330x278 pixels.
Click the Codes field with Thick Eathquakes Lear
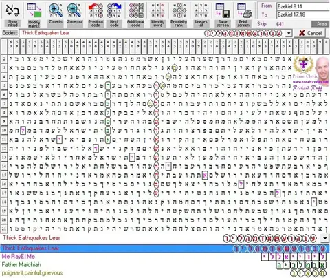[x=153, y=33]
